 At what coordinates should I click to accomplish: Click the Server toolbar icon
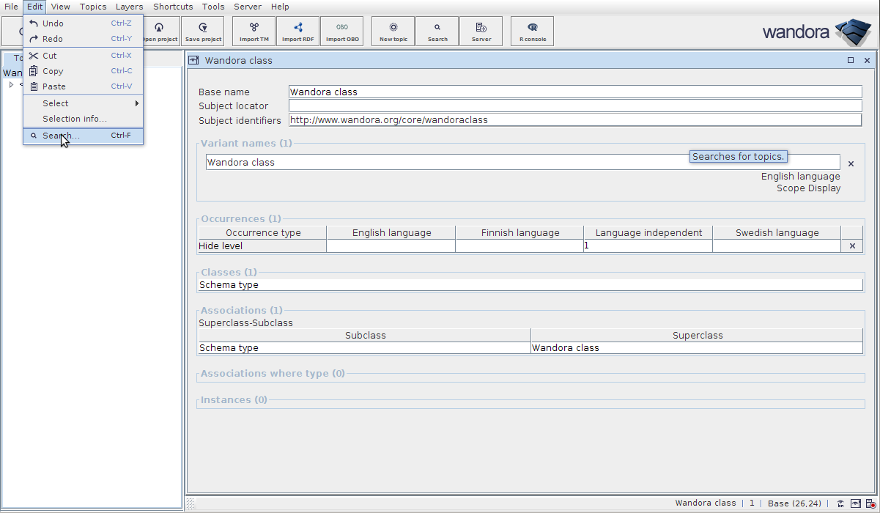pyautogui.click(x=481, y=31)
